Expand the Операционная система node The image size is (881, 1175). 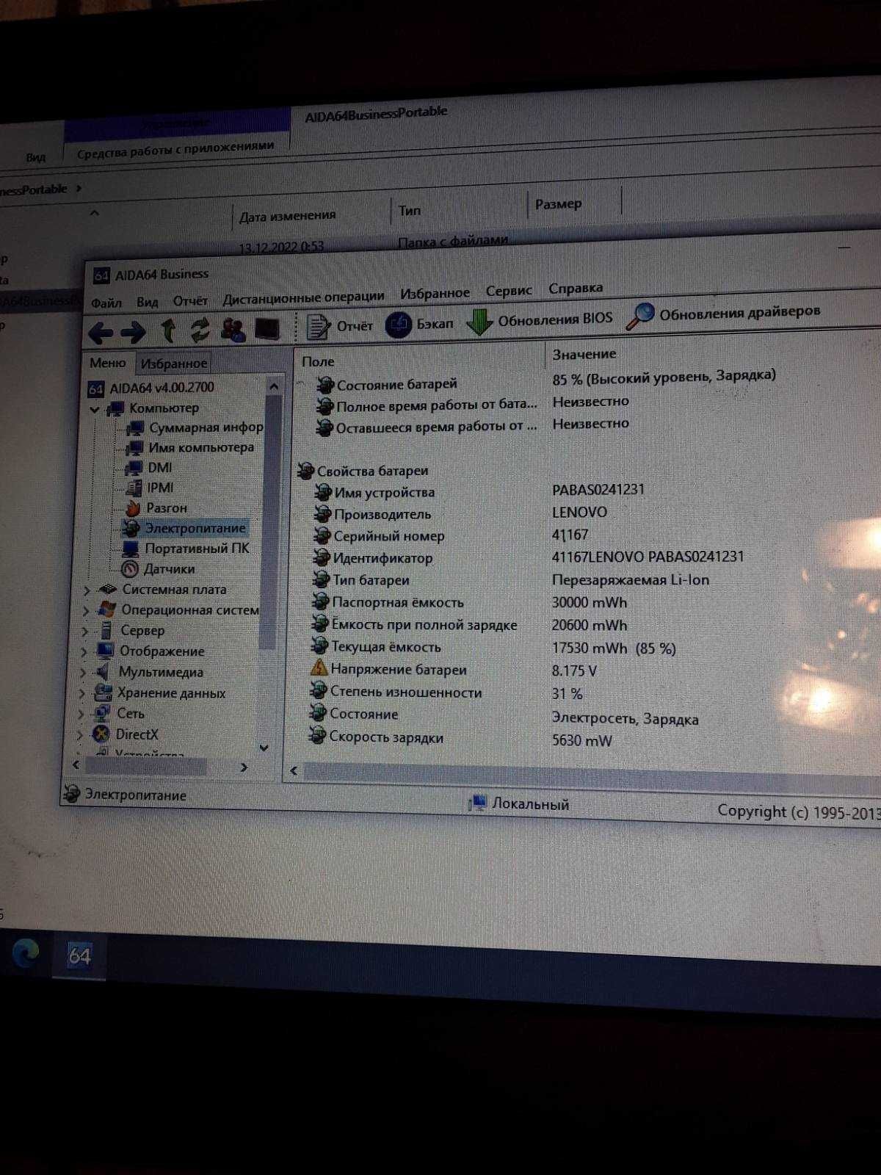[x=86, y=611]
